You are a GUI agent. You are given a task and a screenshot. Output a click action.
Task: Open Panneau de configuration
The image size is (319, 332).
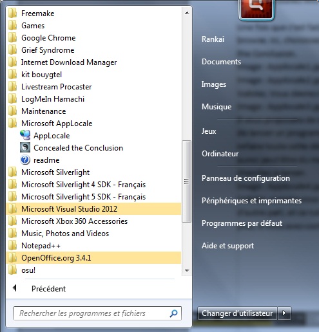[x=246, y=178]
